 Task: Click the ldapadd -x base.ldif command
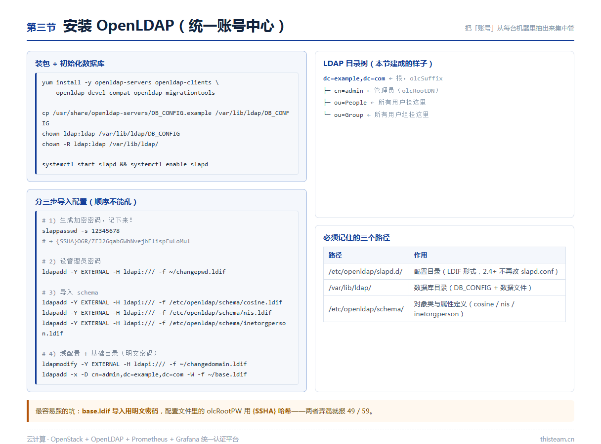145,374
